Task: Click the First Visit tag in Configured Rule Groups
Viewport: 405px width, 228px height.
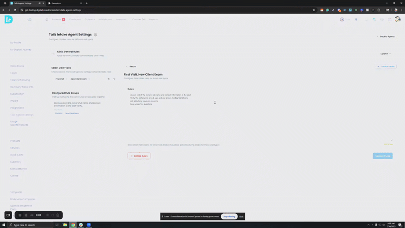Action: 59,113
